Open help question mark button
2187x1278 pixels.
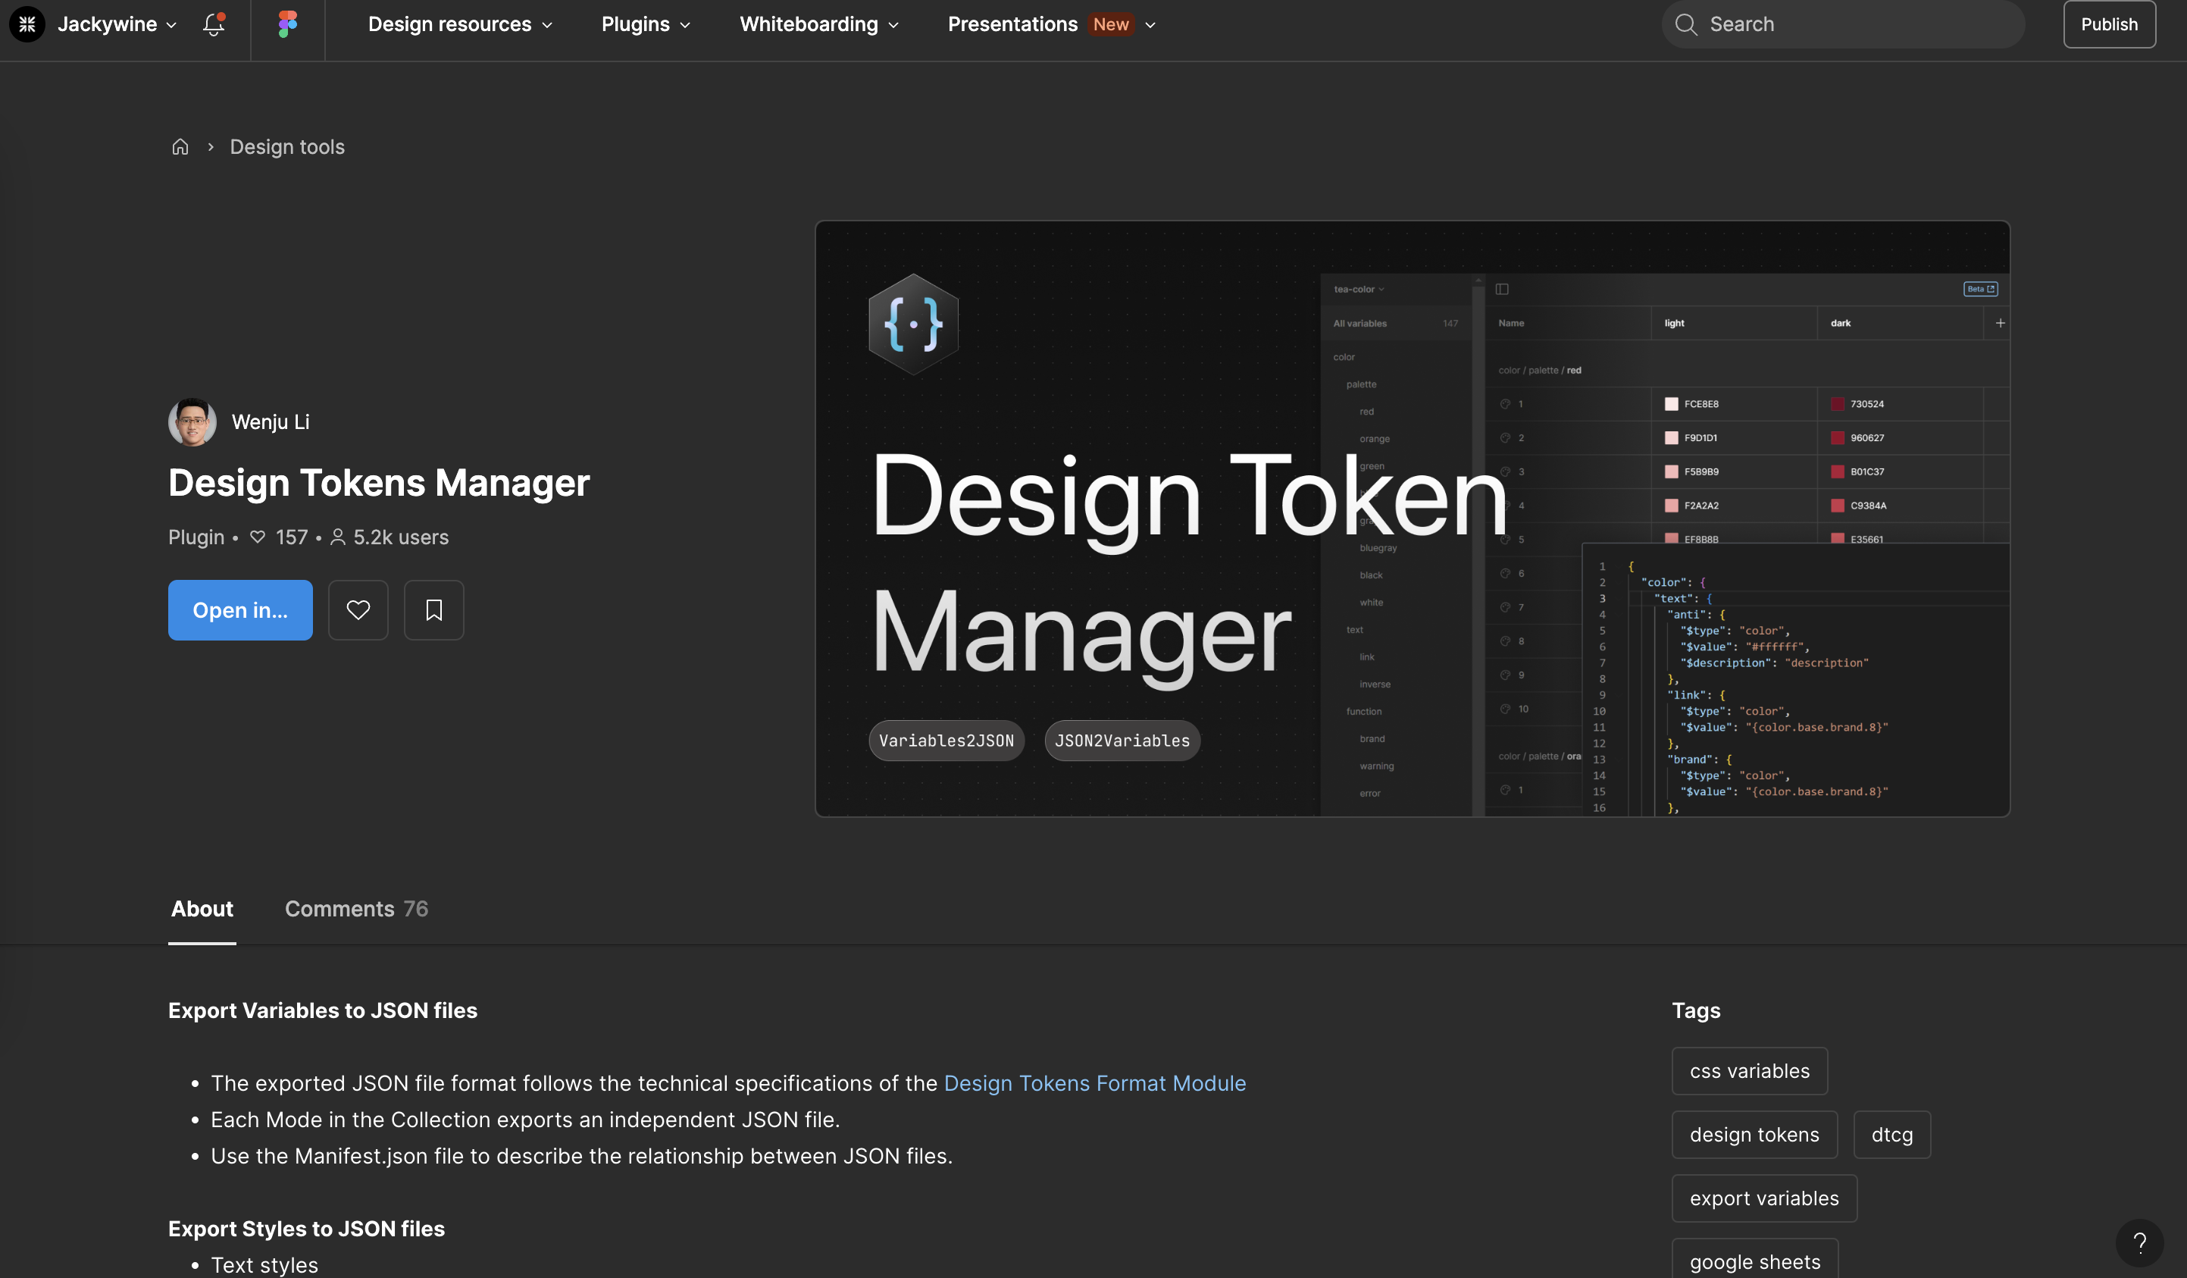2140,1243
